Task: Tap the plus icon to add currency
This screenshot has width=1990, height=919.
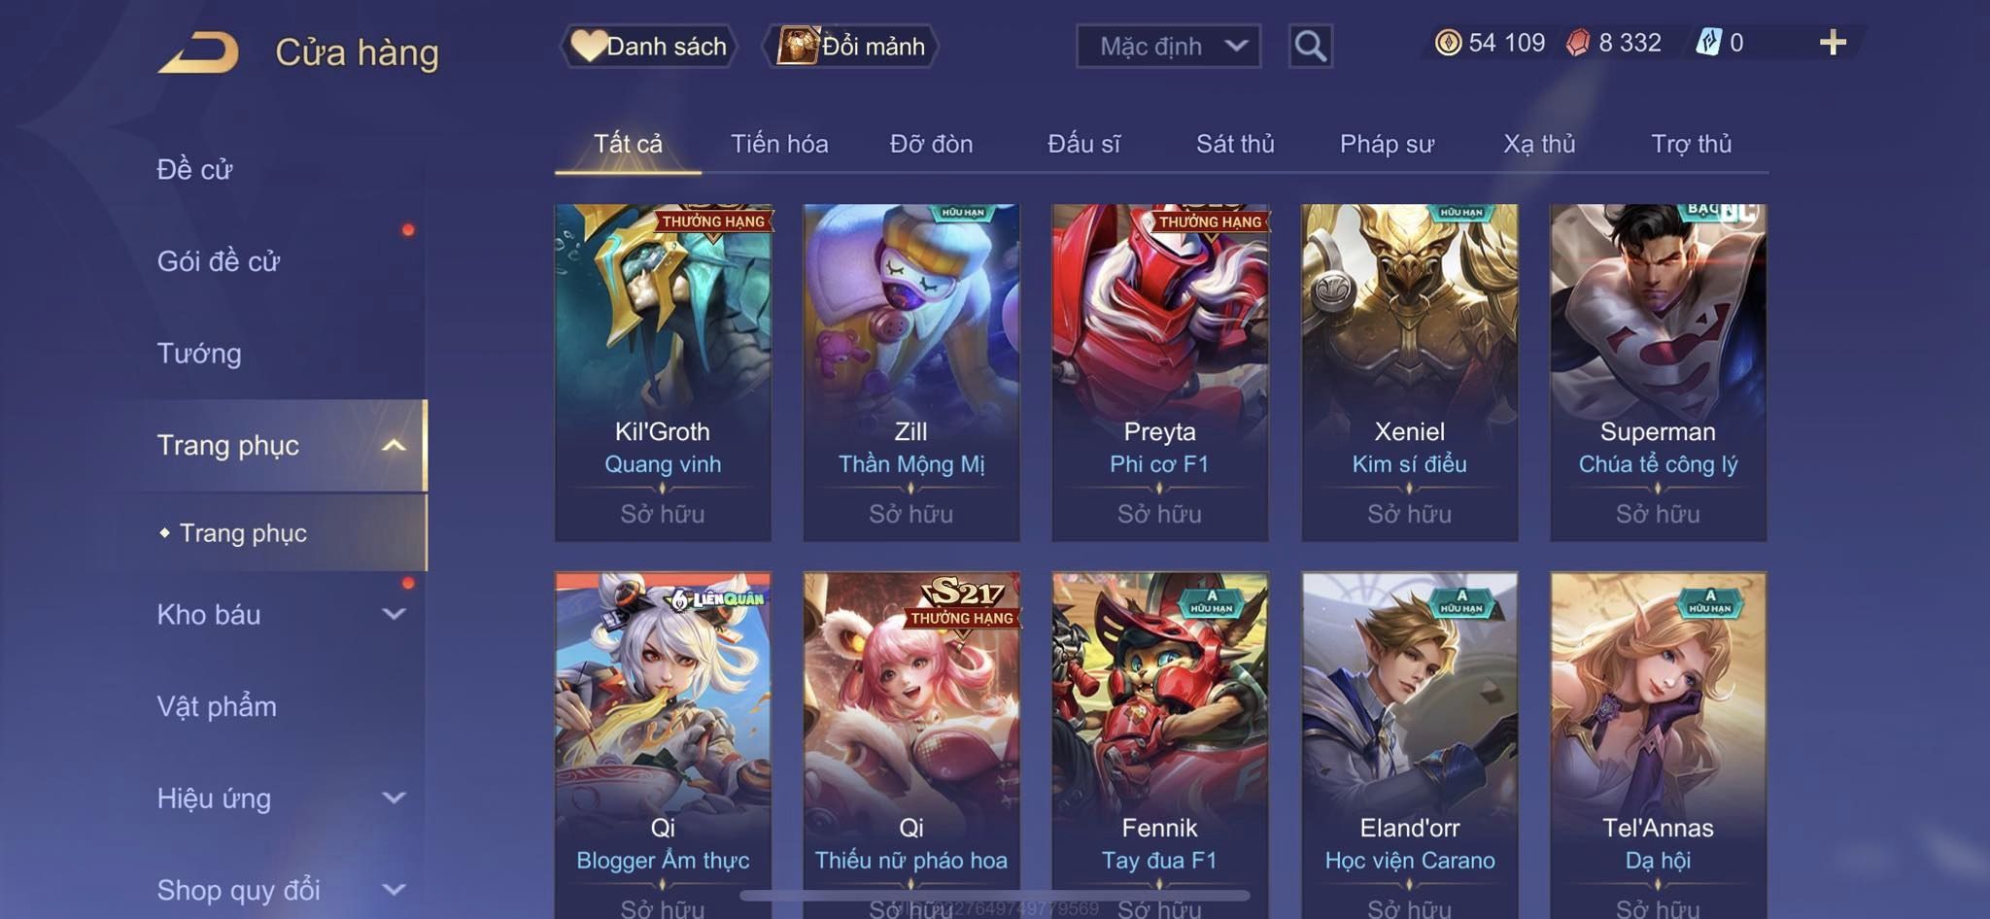Action: [x=1833, y=43]
